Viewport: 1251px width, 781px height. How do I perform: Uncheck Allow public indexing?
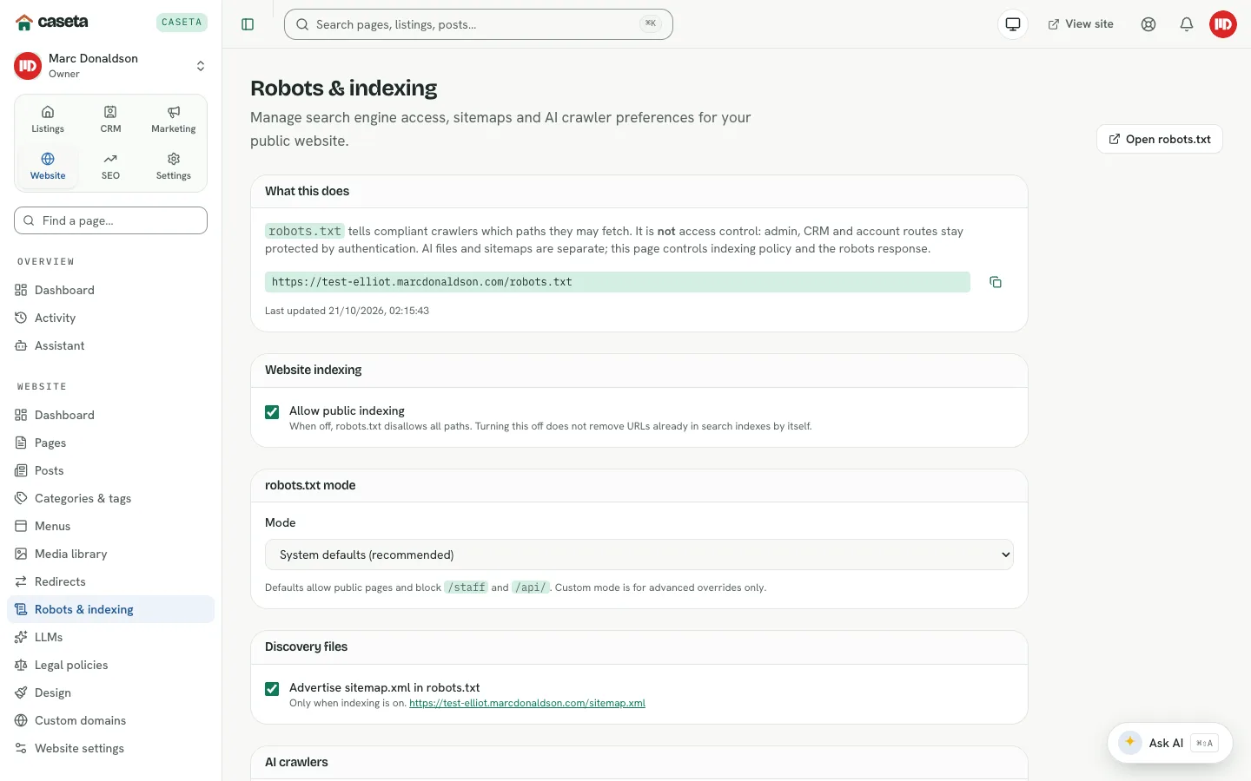pos(272,411)
